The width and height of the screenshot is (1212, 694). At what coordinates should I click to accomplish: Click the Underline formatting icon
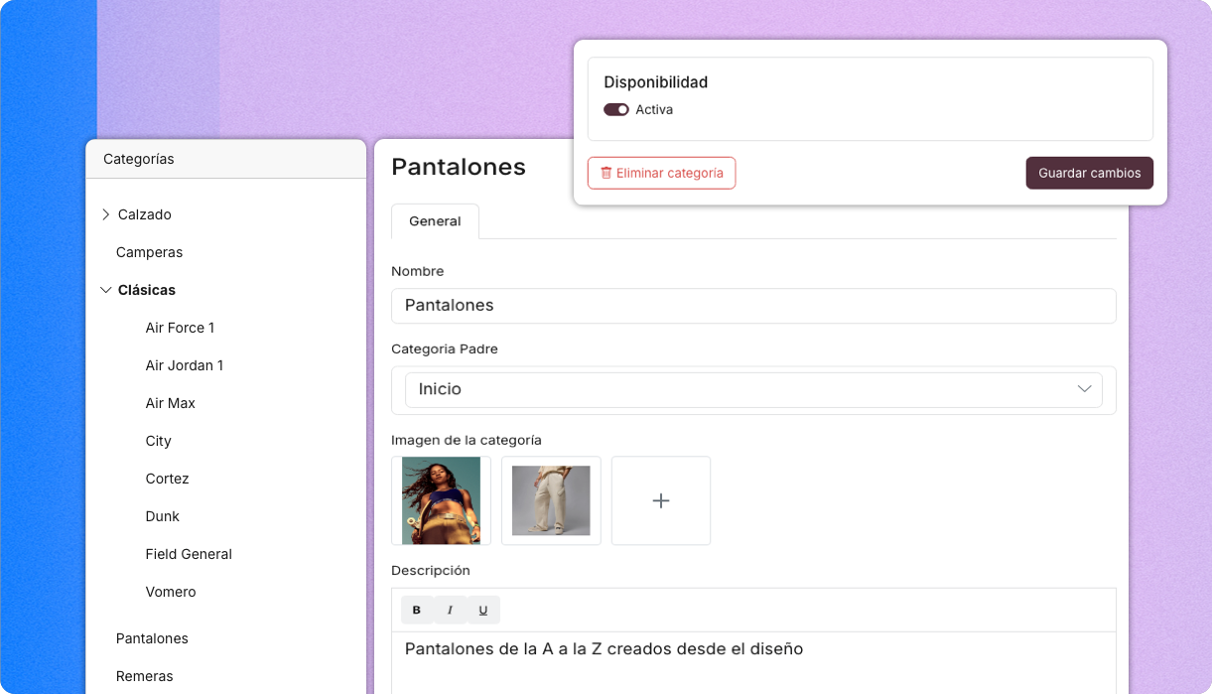point(483,610)
